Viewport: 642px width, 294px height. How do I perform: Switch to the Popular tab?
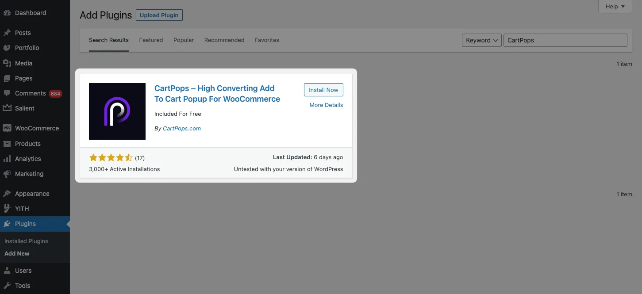click(x=184, y=40)
